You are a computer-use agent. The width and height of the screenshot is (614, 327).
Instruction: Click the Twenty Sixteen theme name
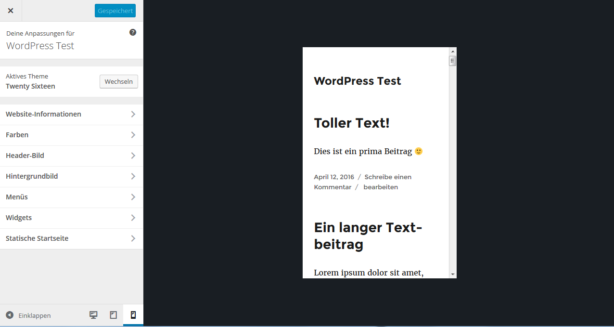pos(30,86)
